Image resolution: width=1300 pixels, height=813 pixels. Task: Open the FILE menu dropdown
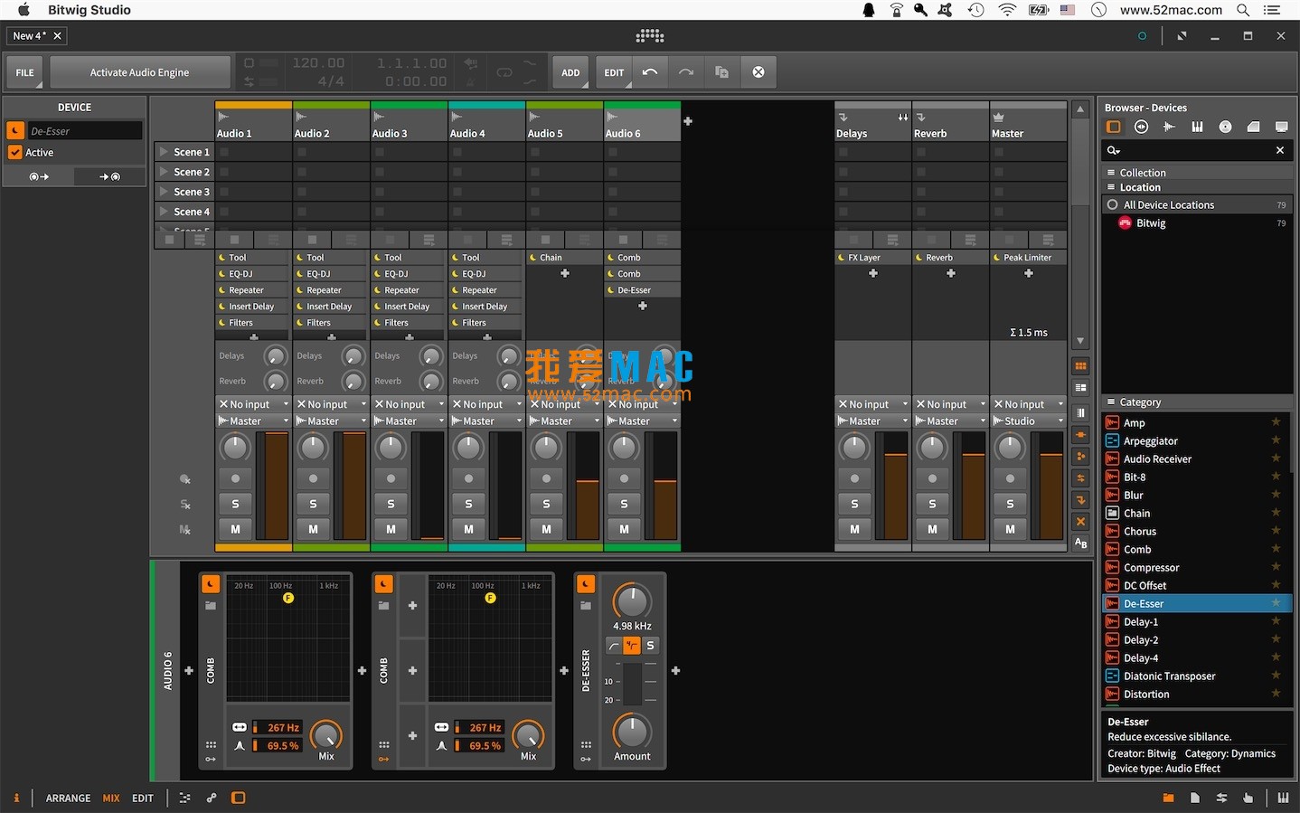pyautogui.click(x=25, y=72)
